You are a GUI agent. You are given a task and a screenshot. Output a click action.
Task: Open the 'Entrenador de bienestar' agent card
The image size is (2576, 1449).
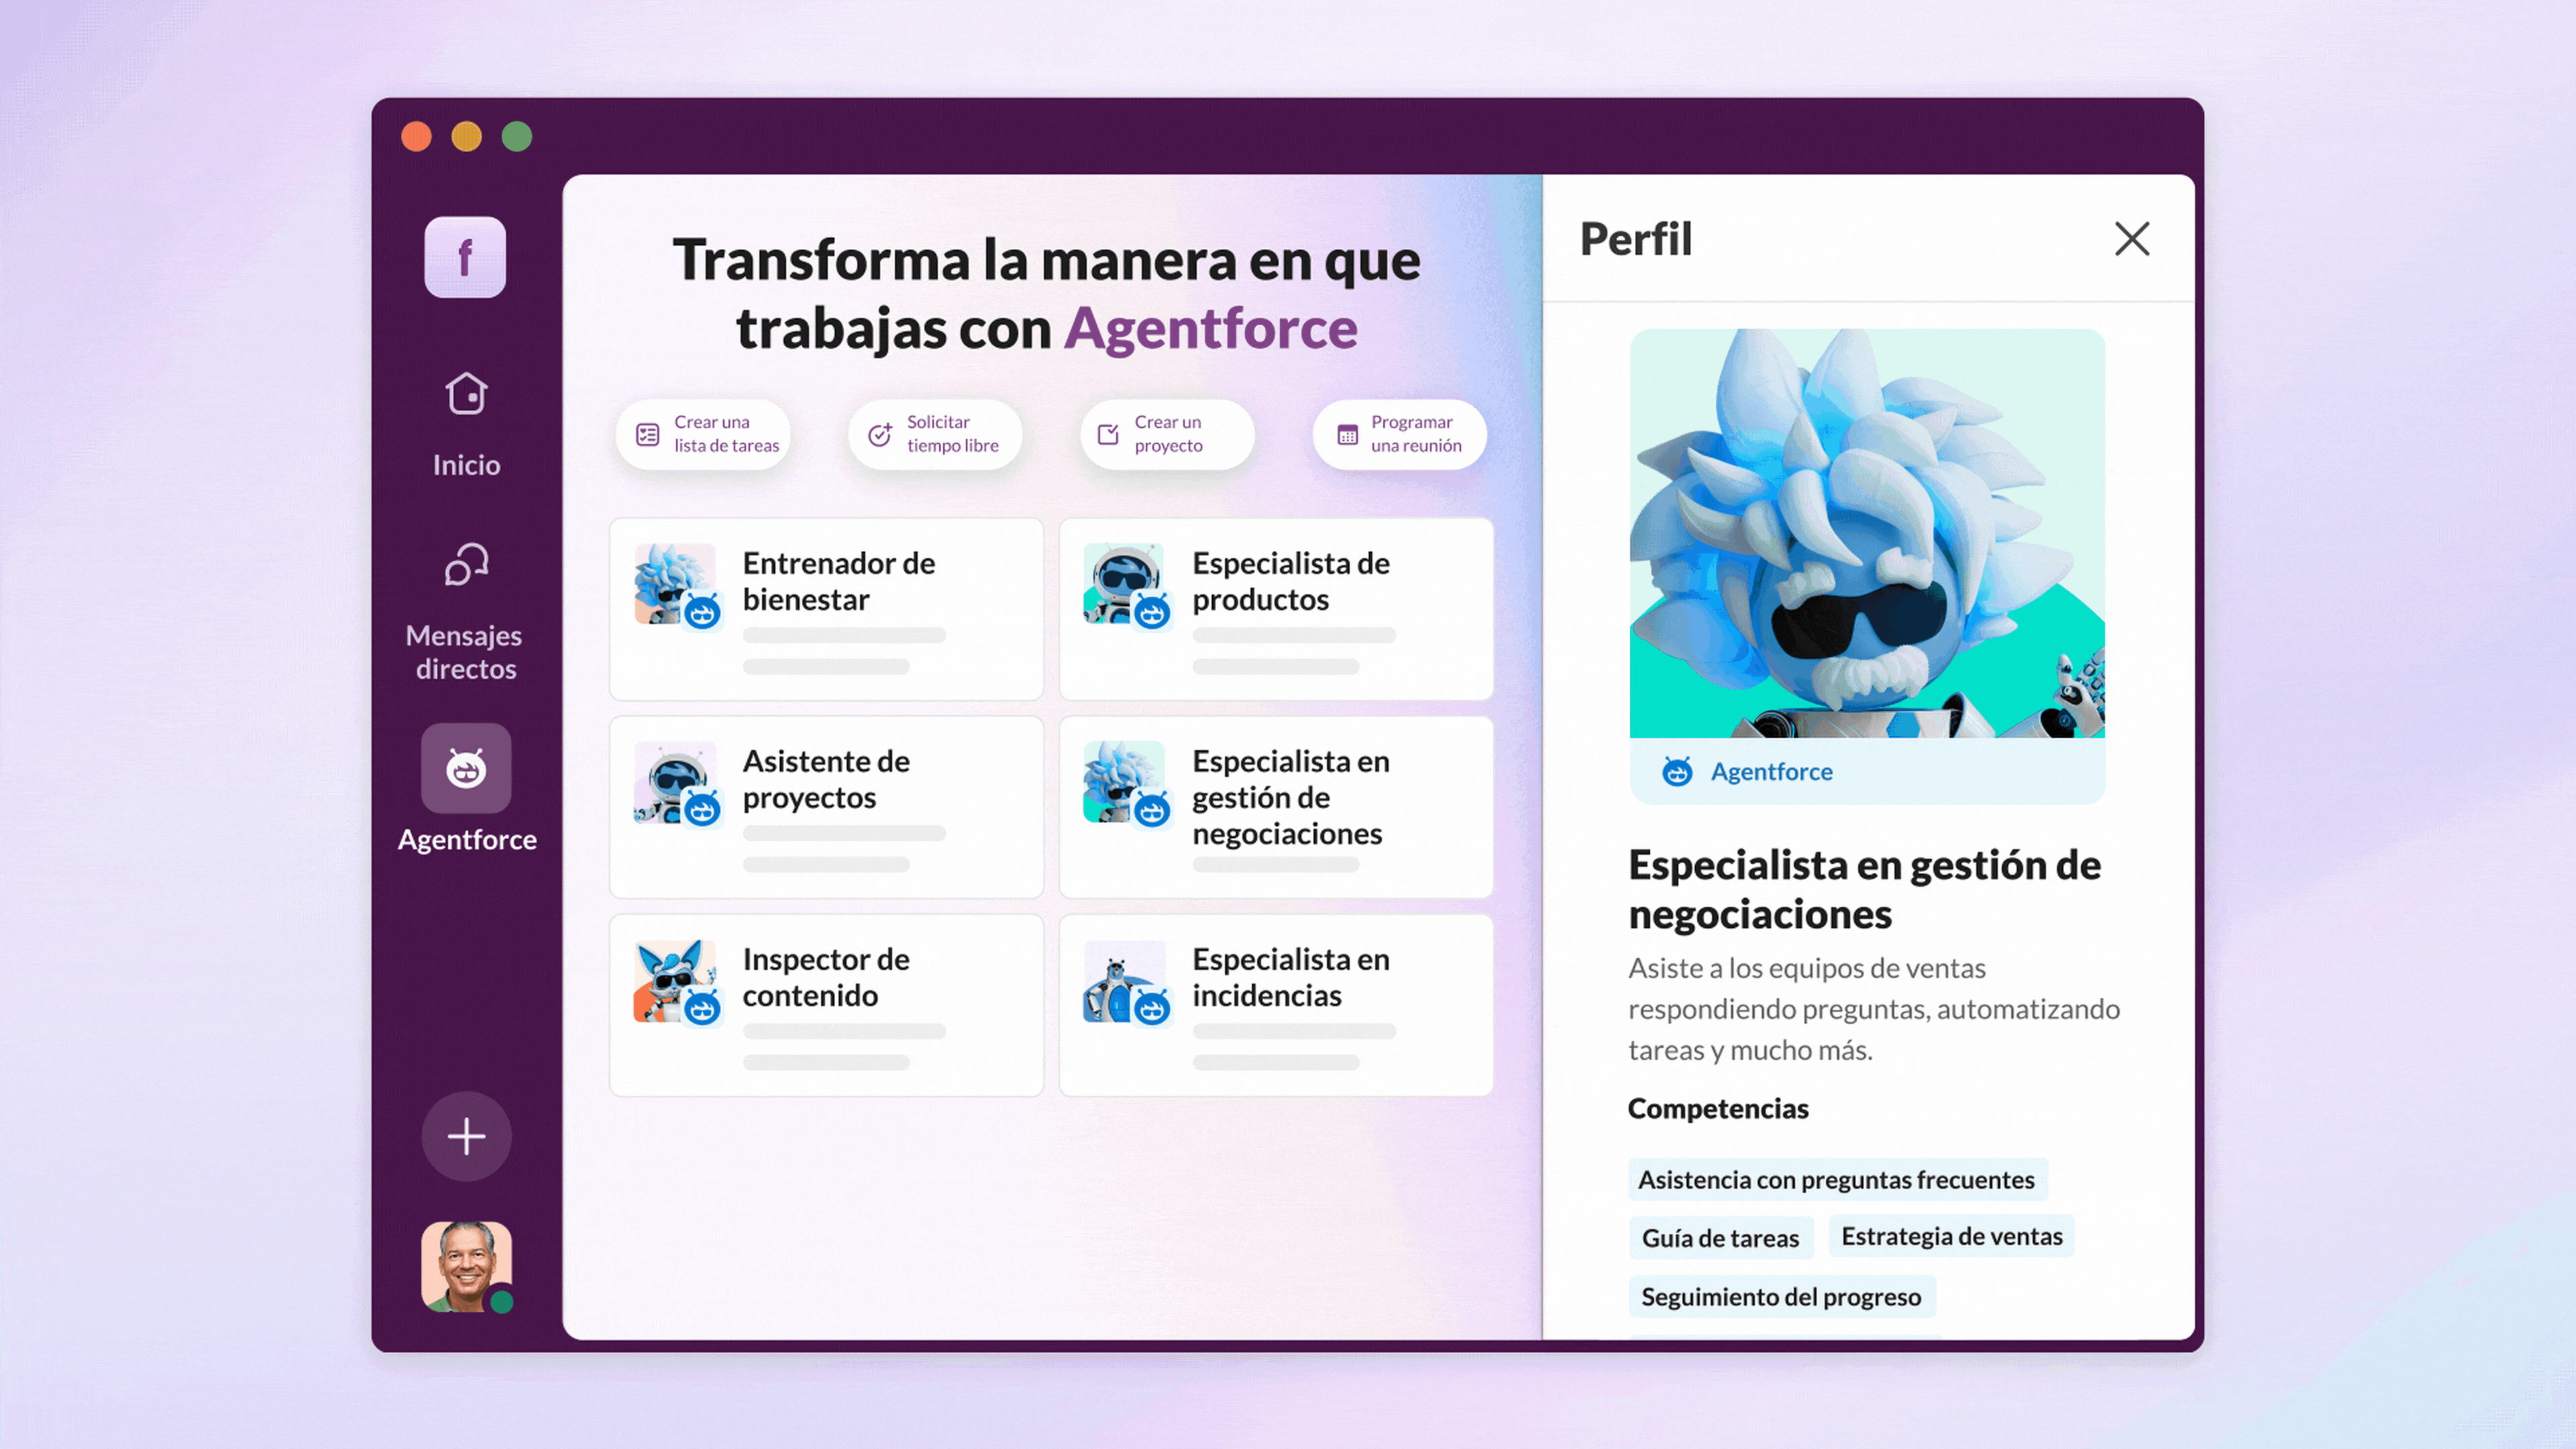(x=827, y=609)
